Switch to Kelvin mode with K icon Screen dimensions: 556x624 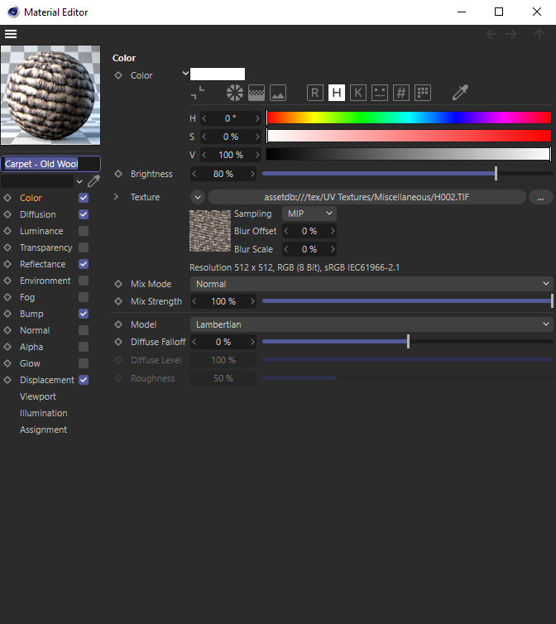357,93
